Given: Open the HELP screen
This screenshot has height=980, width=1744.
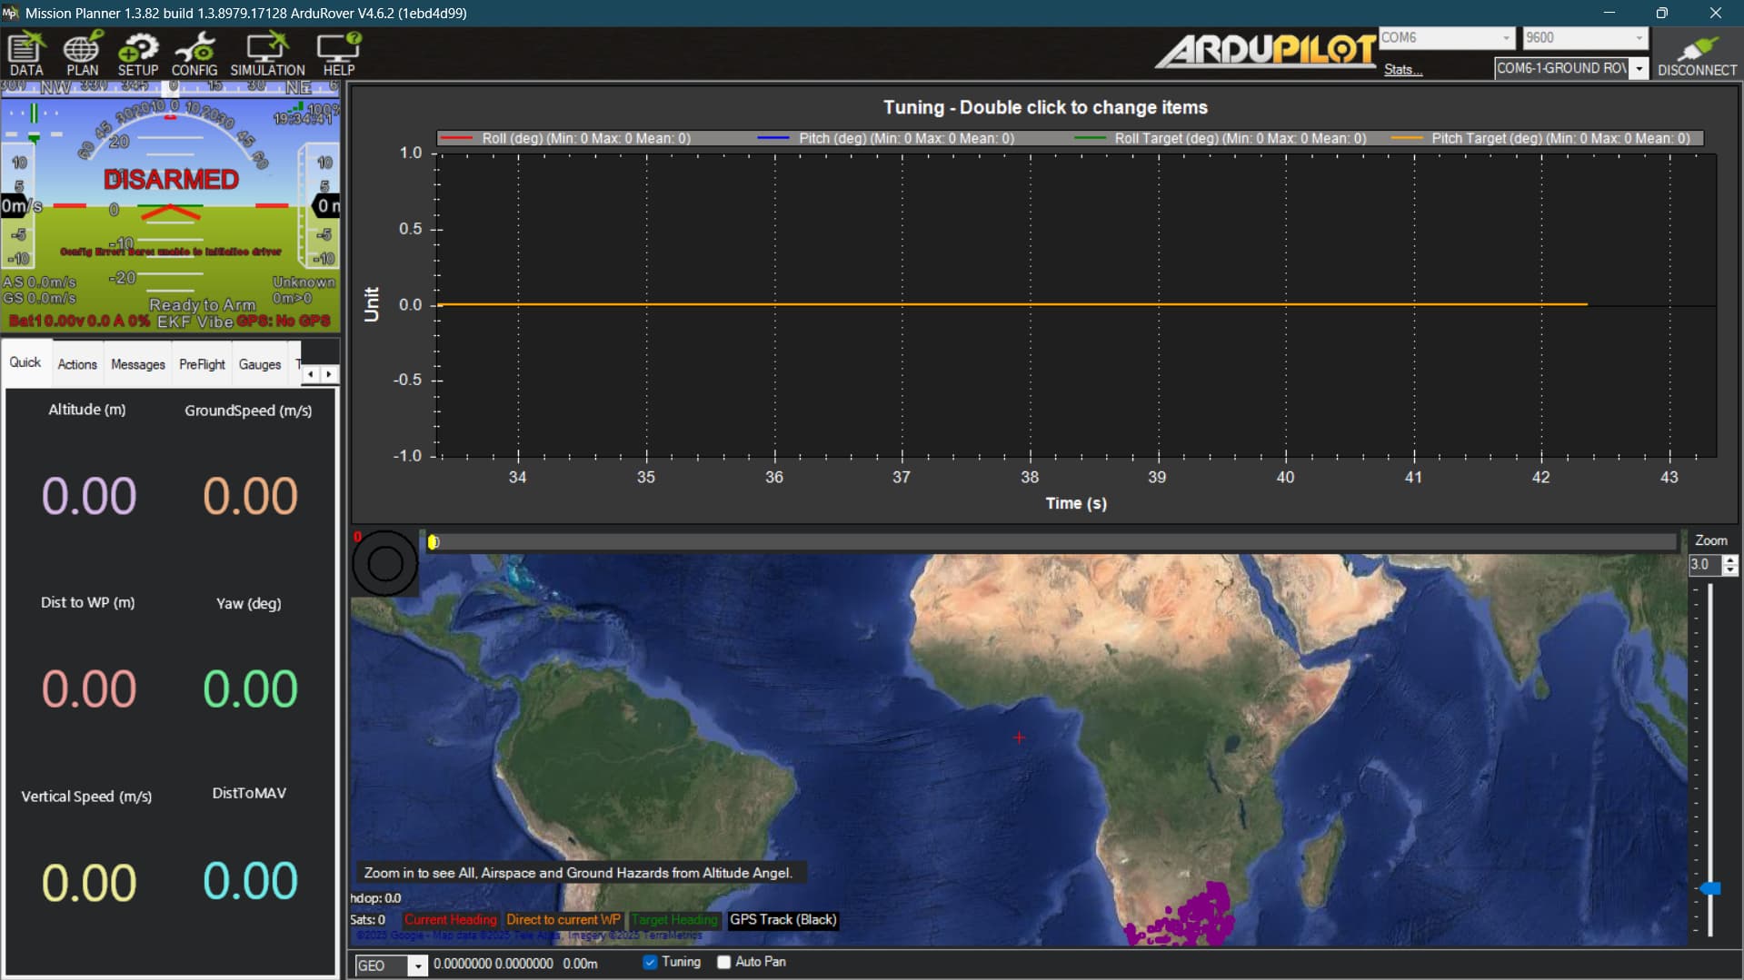Looking at the screenshot, I should pos(338,54).
